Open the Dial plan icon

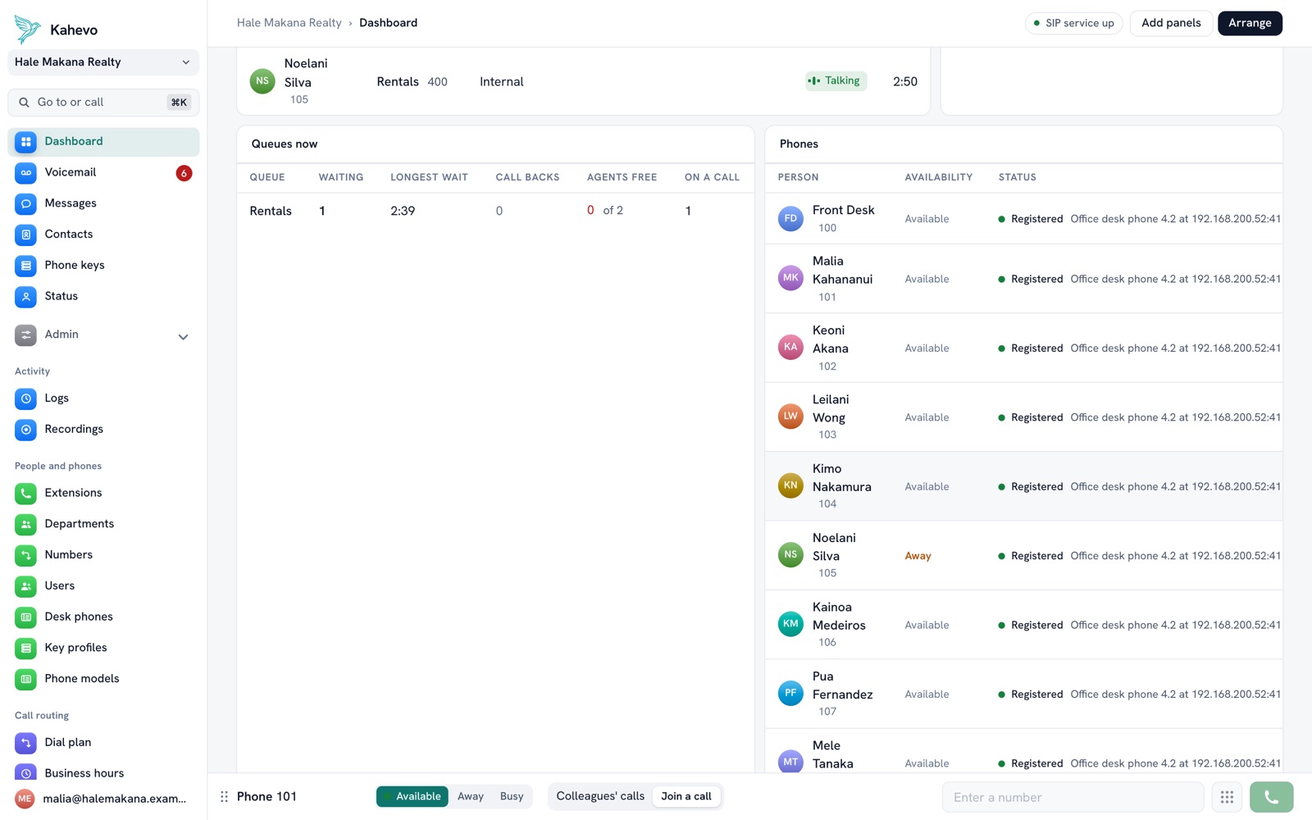click(x=25, y=743)
